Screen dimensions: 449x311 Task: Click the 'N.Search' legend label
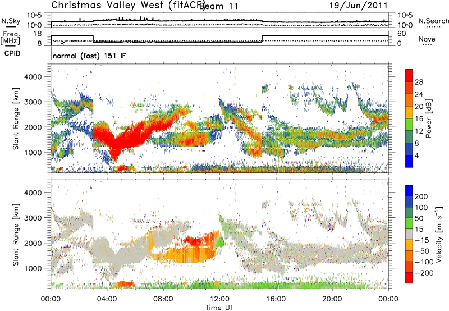pyautogui.click(x=433, y=21)
